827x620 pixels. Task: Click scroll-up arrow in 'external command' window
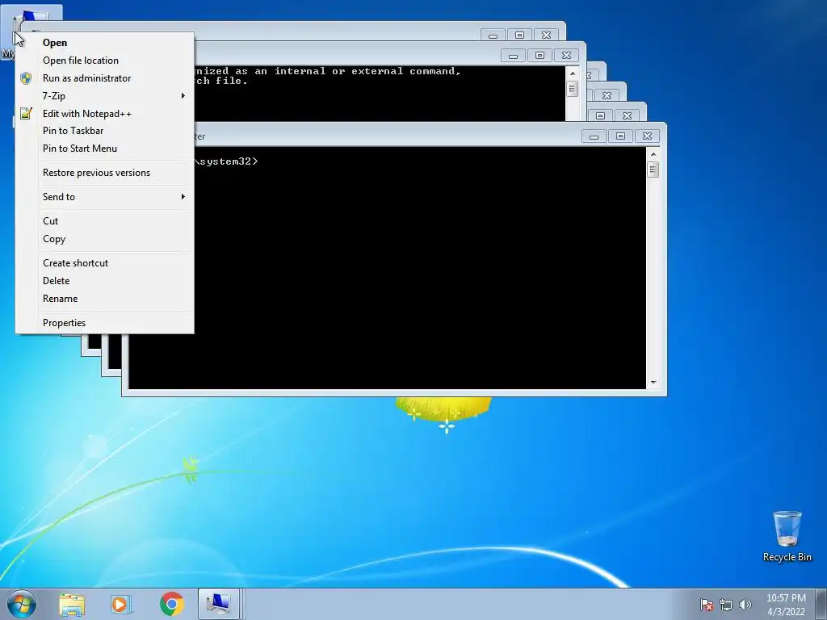click(x=573, y=73)
